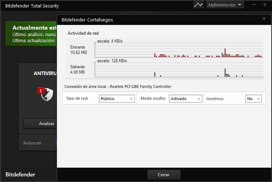The height and width of the screenshot is (182, 272).
Task: Click the Entrante traffic graph
Action: pyautogui.click(x=179, y=50)
